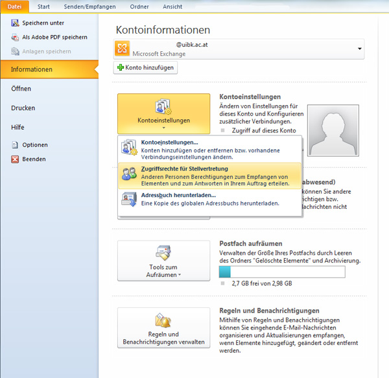Click the bell icon on Regeln und Benachrichtigungen

(163, 320)
